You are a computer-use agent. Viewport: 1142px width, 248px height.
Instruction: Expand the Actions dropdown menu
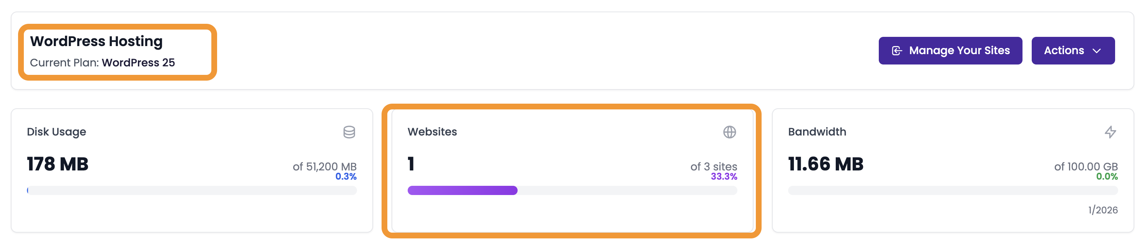point(1072,51)
